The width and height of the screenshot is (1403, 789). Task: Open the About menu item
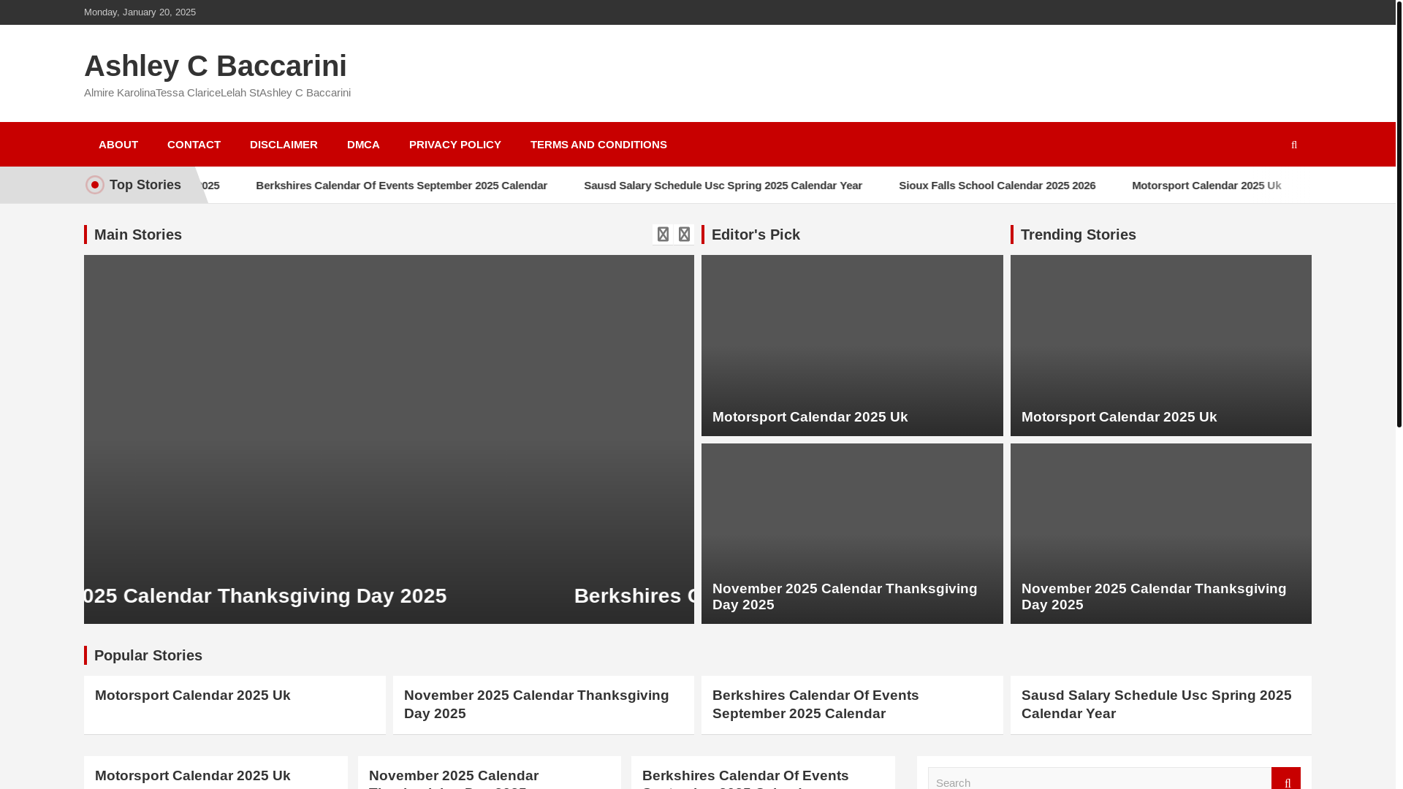[x=118, y=145]
